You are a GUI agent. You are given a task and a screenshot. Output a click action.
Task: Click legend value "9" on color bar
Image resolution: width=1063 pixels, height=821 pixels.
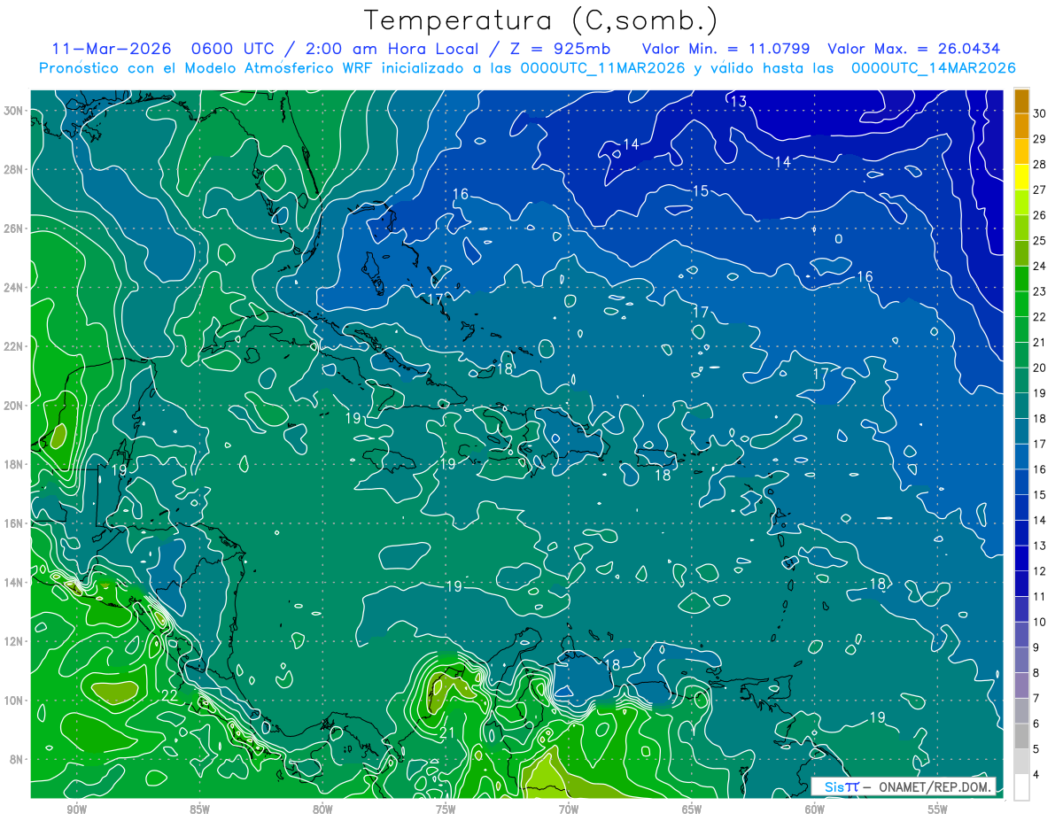pyautogui.click(x=1037, y=647)
